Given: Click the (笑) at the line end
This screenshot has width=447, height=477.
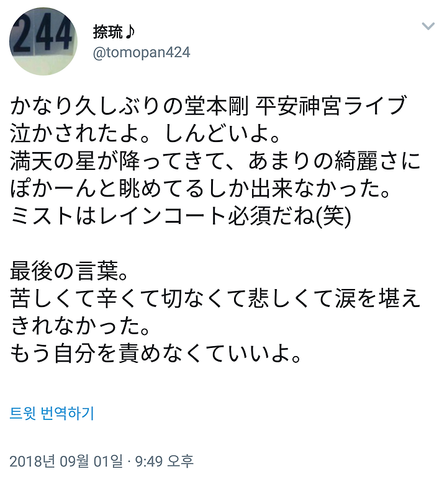Looking at the screenshot, I should 334,216.
